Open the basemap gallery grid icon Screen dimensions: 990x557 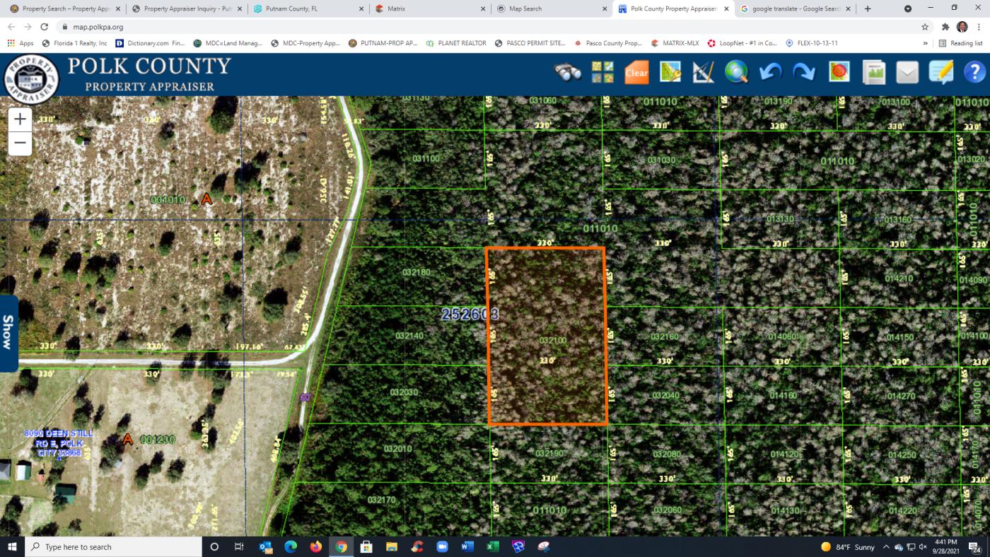click(602, 72)
